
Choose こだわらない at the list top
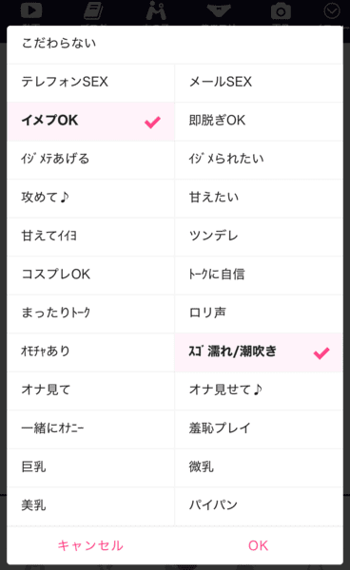175,44
